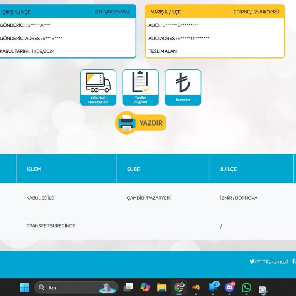Open Teslim Bilgileri clipboard icon

pyautogui.click(x=140, y=87)
